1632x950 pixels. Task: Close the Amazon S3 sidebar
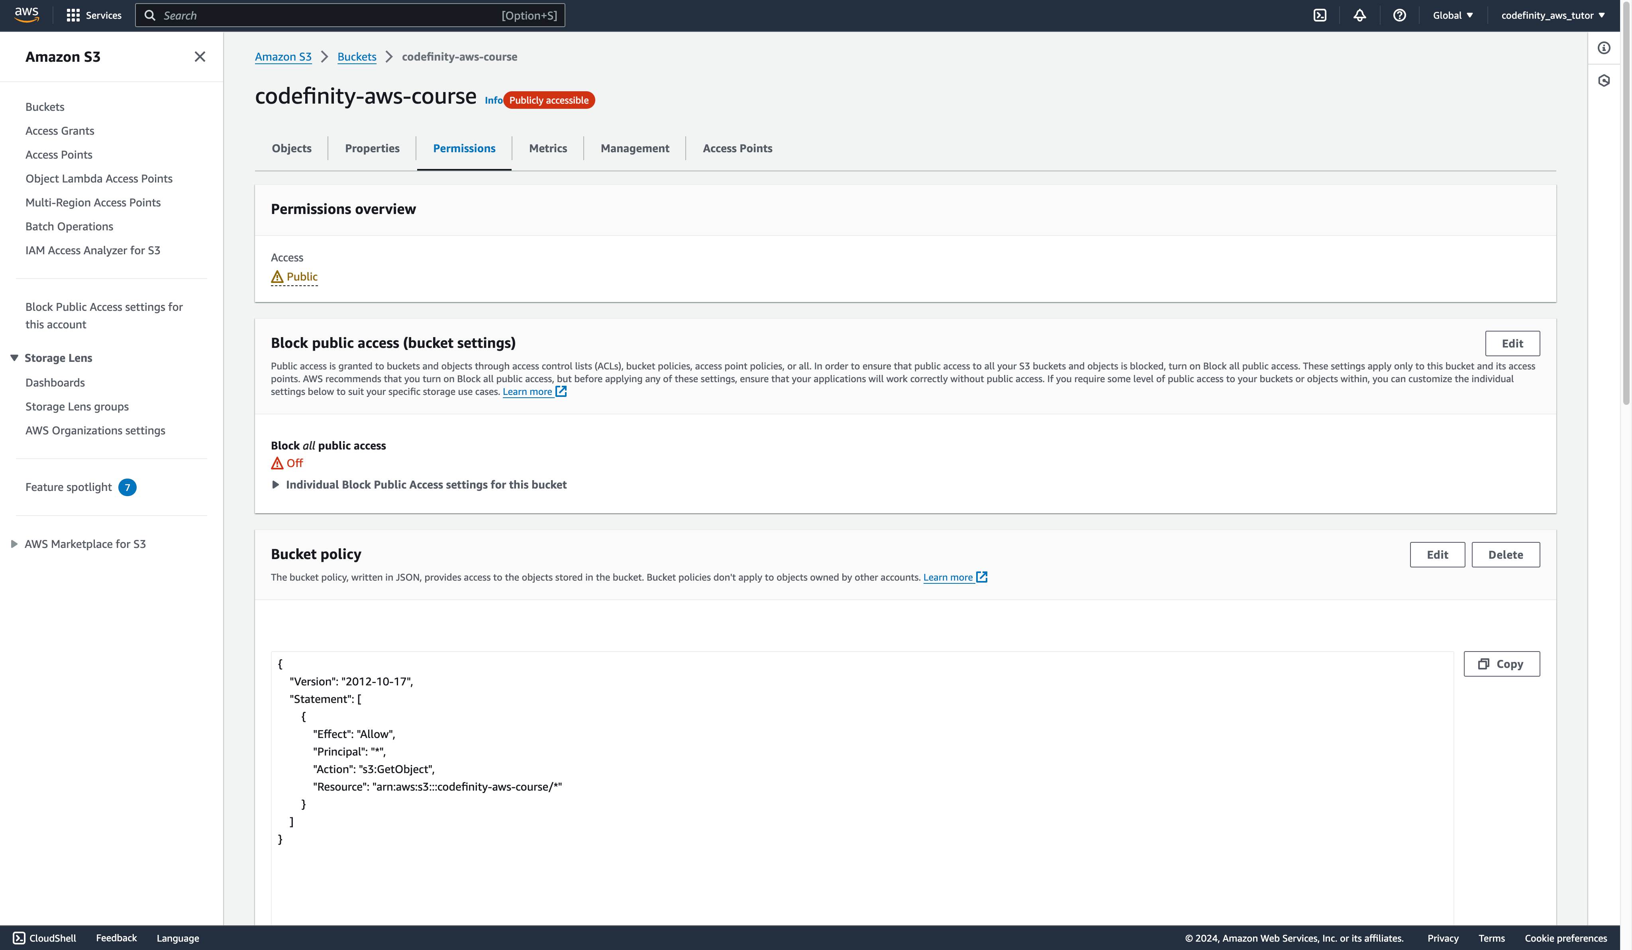[x=200, y=57]
